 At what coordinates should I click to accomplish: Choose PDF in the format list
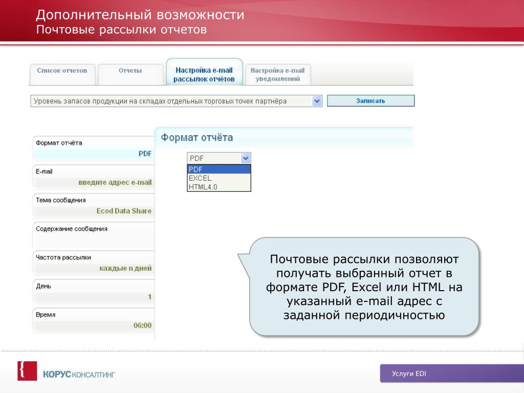click(219, 169)
